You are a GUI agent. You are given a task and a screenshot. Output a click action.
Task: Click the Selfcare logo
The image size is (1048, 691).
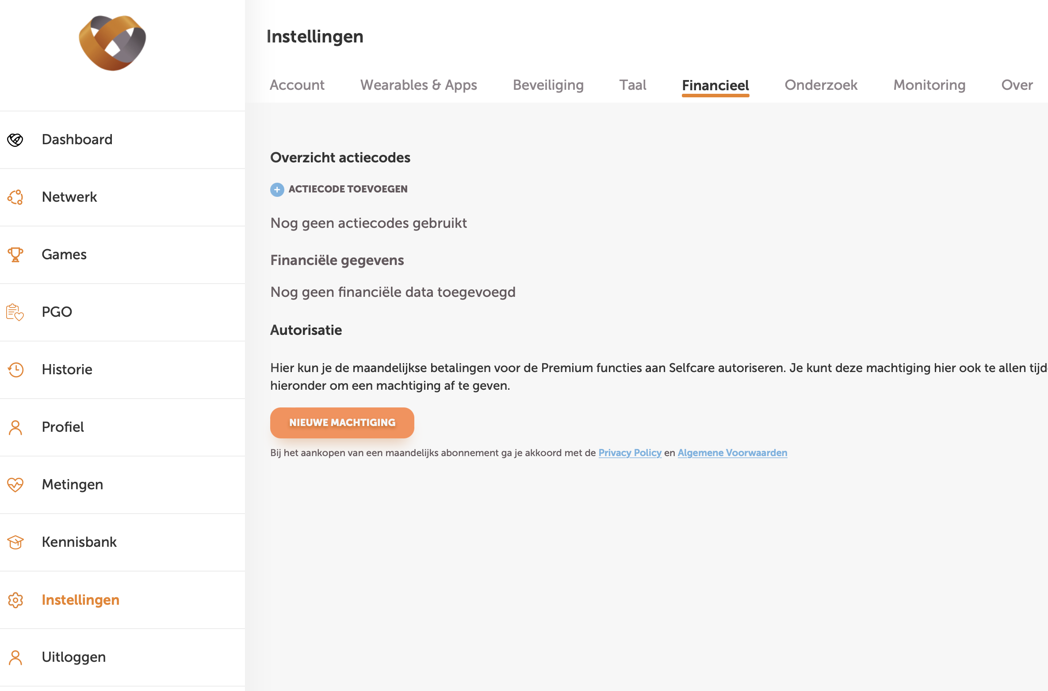(x=112, y=43)
